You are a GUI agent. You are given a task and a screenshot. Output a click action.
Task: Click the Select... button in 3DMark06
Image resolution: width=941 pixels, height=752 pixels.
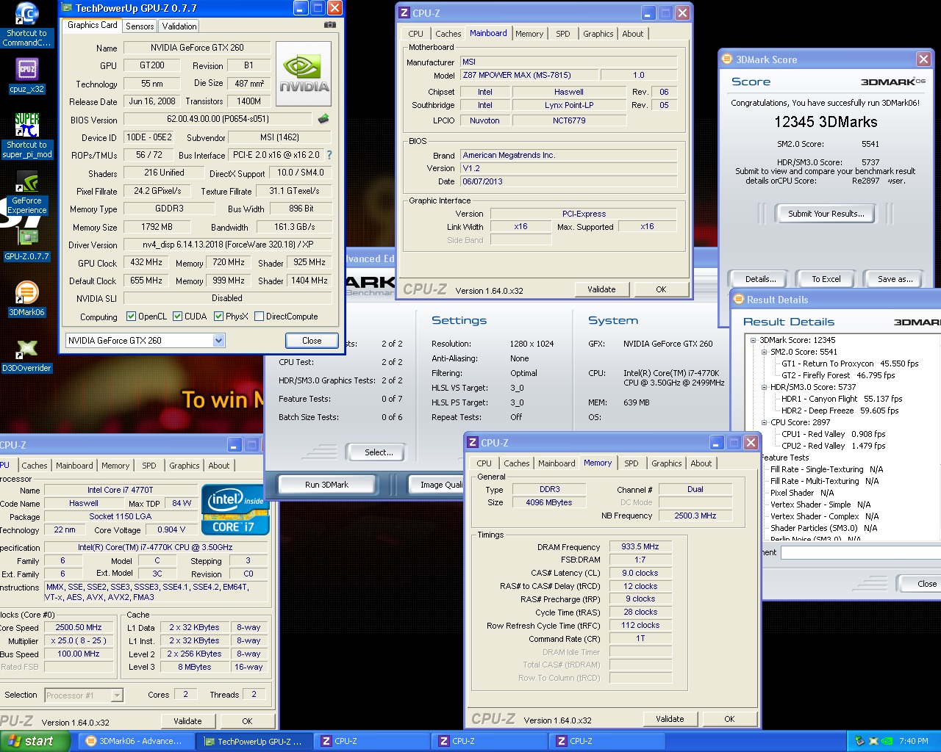379,452
